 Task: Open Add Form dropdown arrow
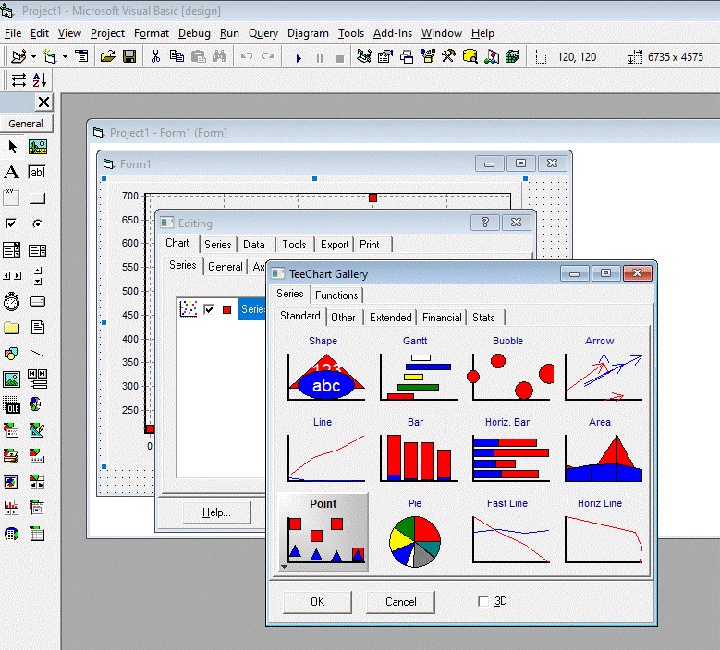[x=65, y=57]
